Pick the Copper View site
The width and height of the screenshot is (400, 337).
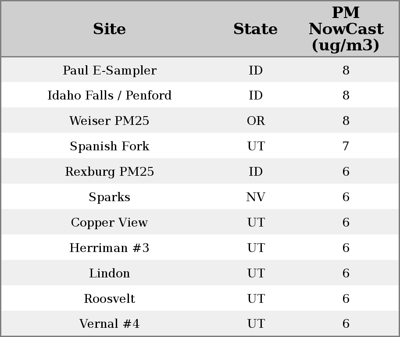pos(109,223)
